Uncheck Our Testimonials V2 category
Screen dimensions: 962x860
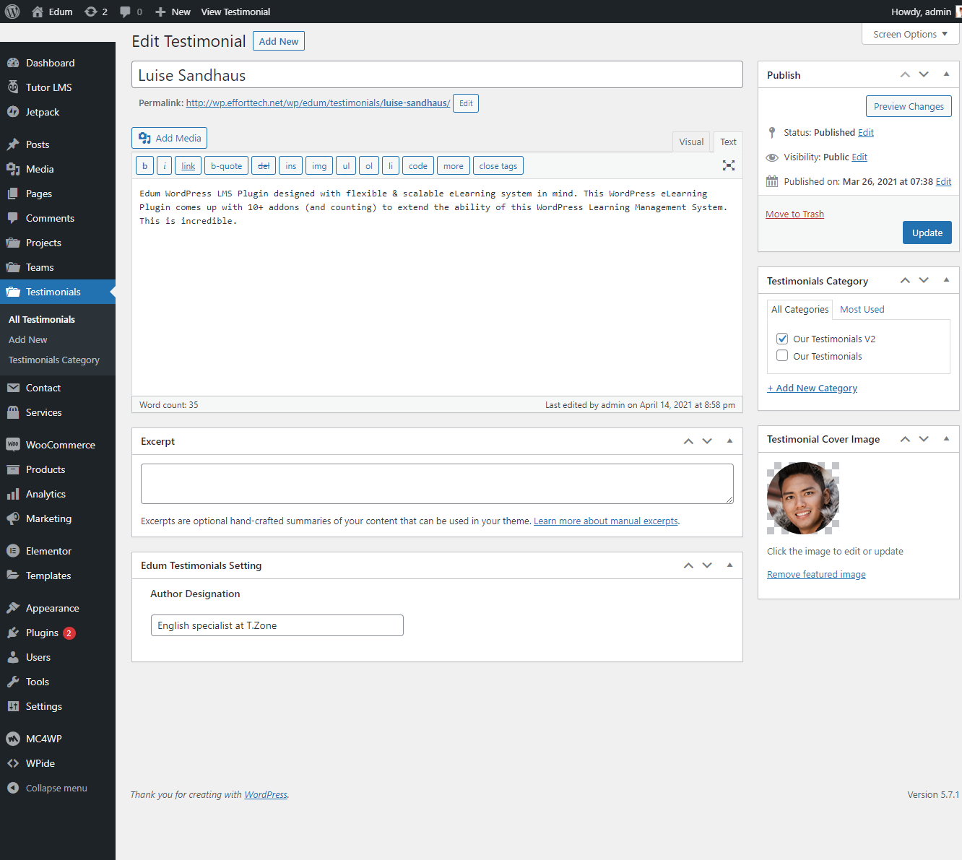click(782, 339)
